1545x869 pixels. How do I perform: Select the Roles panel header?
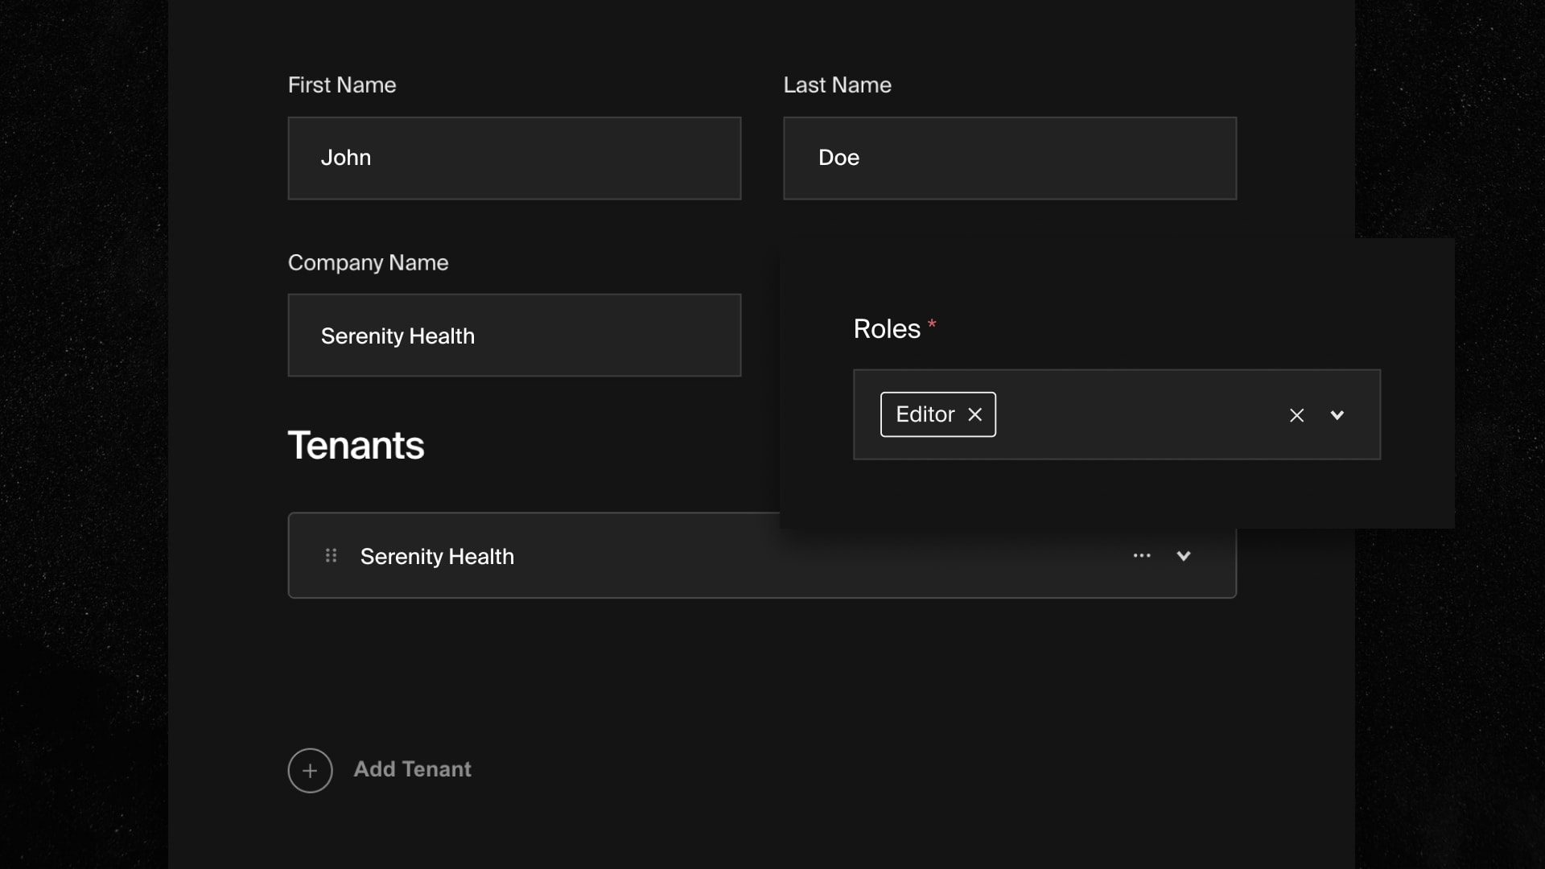[x=887, y=328]
